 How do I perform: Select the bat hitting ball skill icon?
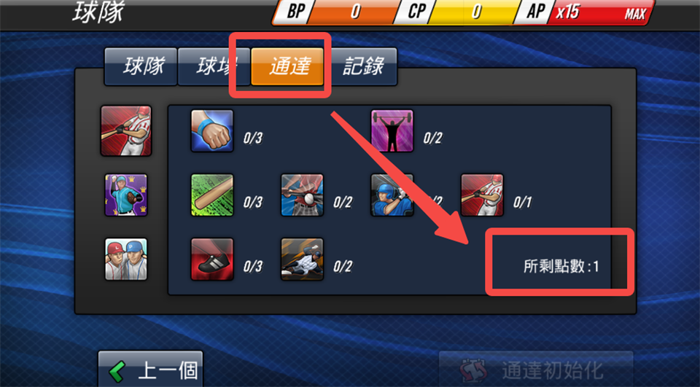(302, 195)
